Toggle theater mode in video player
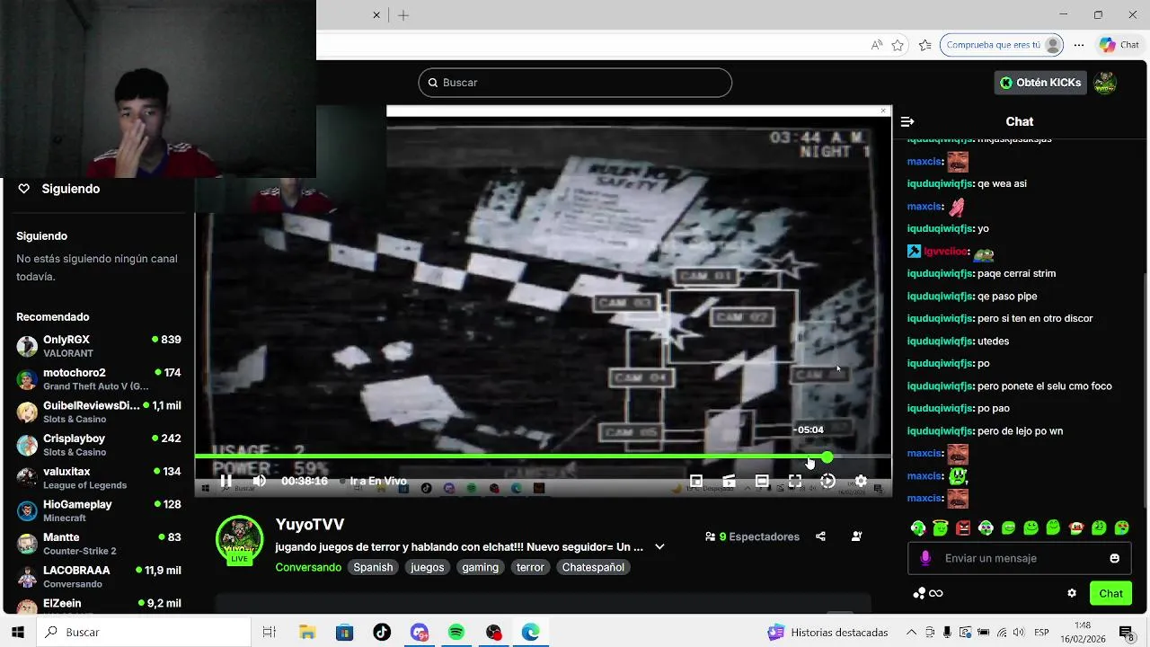Viewport: 1150px width, 647px height. (x=762, y=481)
